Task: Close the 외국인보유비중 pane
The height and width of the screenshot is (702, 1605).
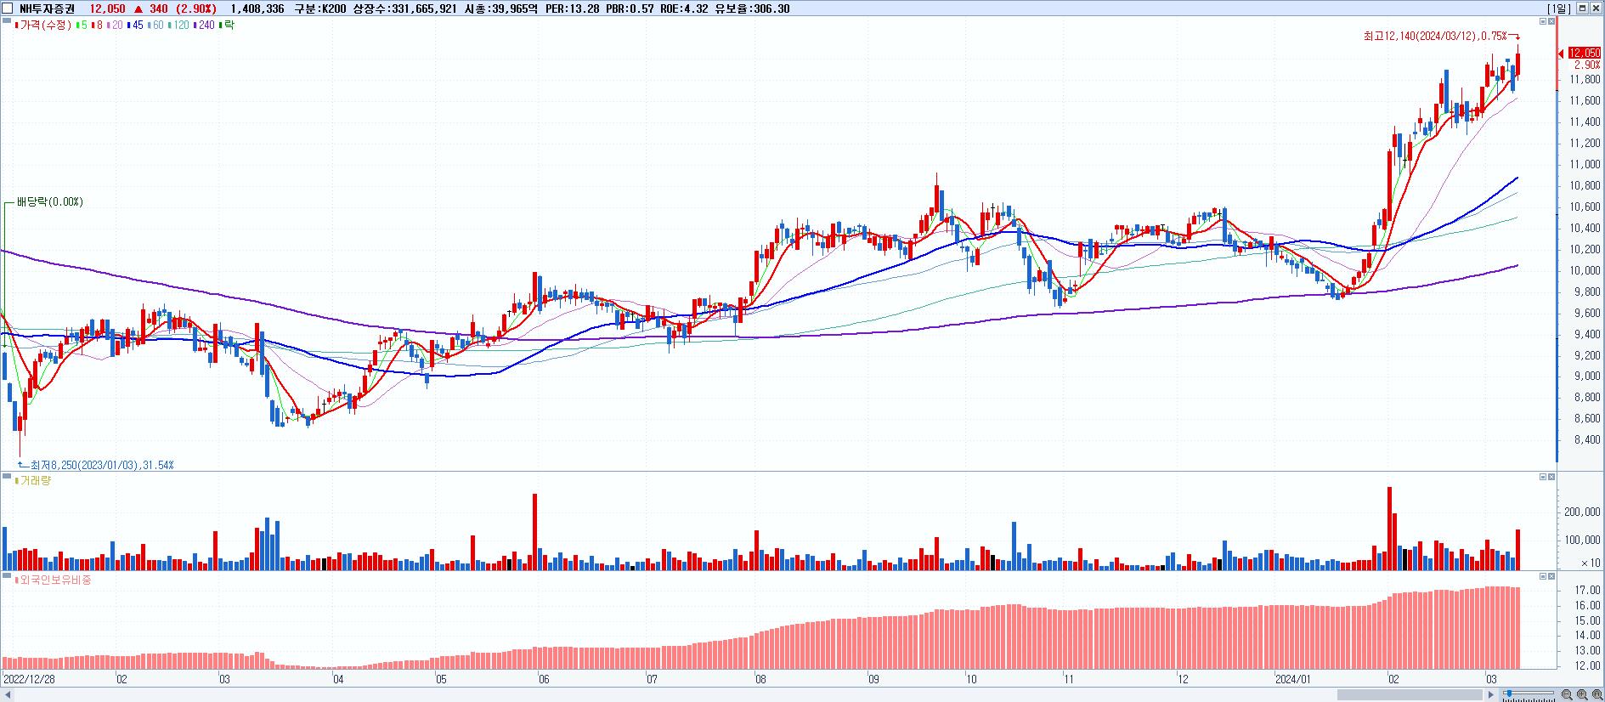Action: (x=1551, y=577)
